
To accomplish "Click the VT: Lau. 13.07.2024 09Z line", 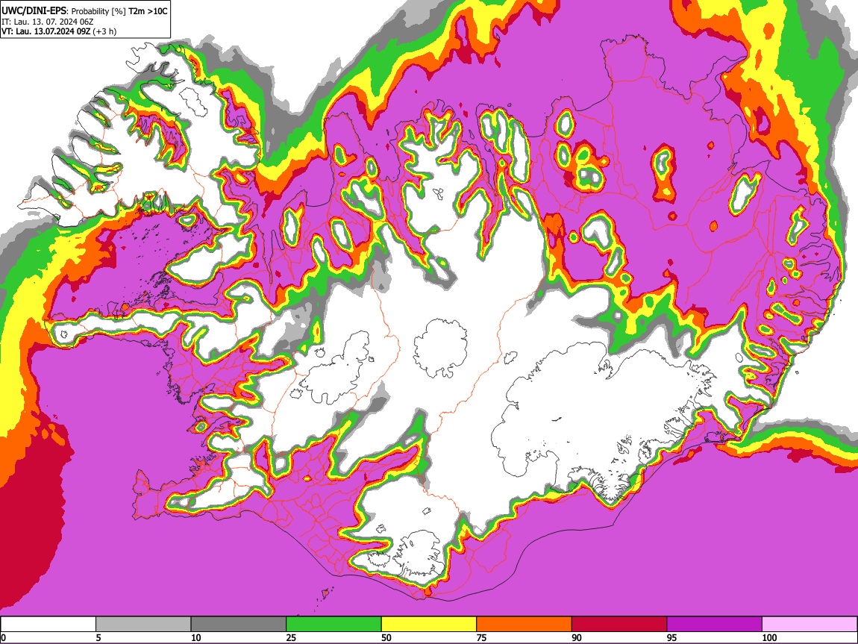I will [x=46, y=31].
